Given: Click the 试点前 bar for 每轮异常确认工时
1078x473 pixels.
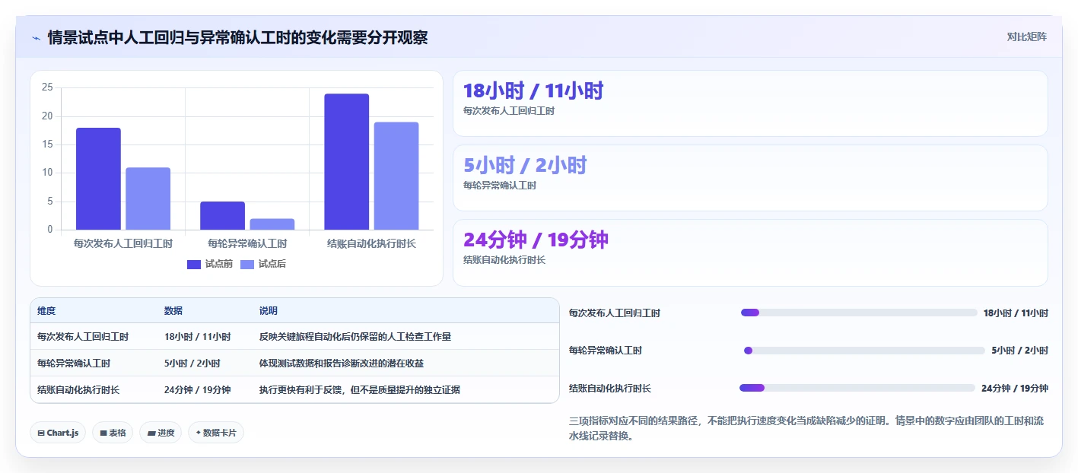Looking at the screenshot, I should [223, 215].
